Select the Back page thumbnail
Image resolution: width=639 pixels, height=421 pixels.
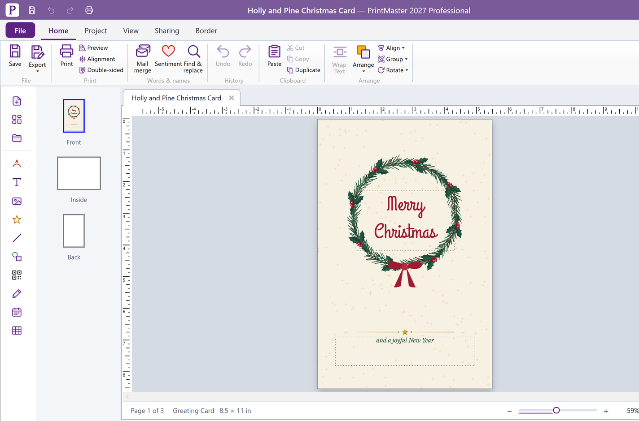point(74,231)
